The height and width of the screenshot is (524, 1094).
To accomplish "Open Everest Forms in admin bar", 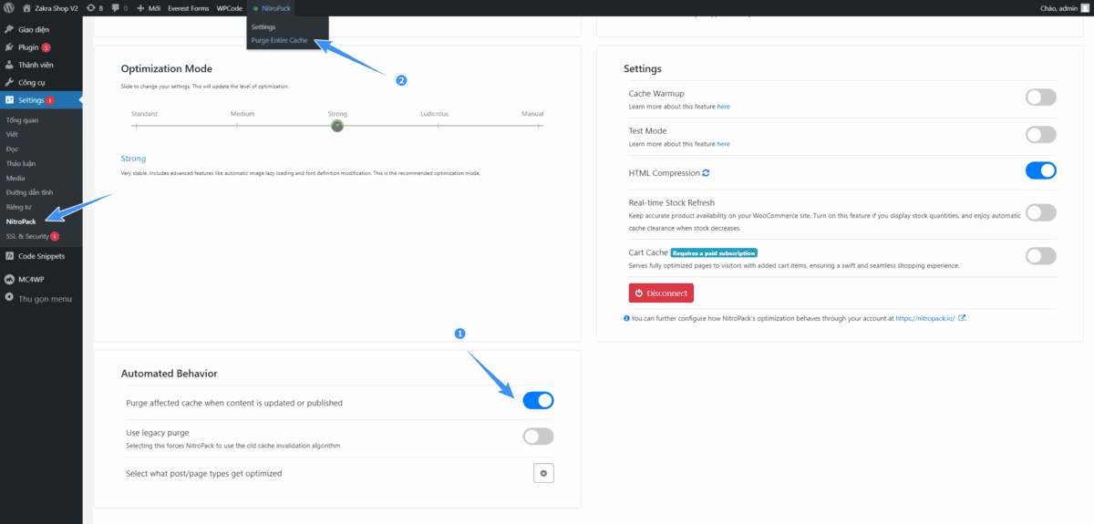I will click(x=188, y=7).
